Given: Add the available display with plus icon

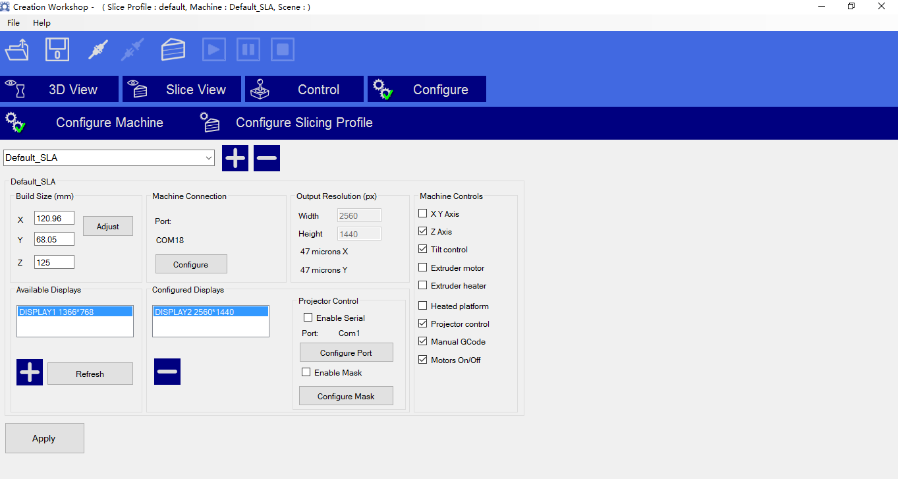Looking at the screenshot, I should coord(30,372).
